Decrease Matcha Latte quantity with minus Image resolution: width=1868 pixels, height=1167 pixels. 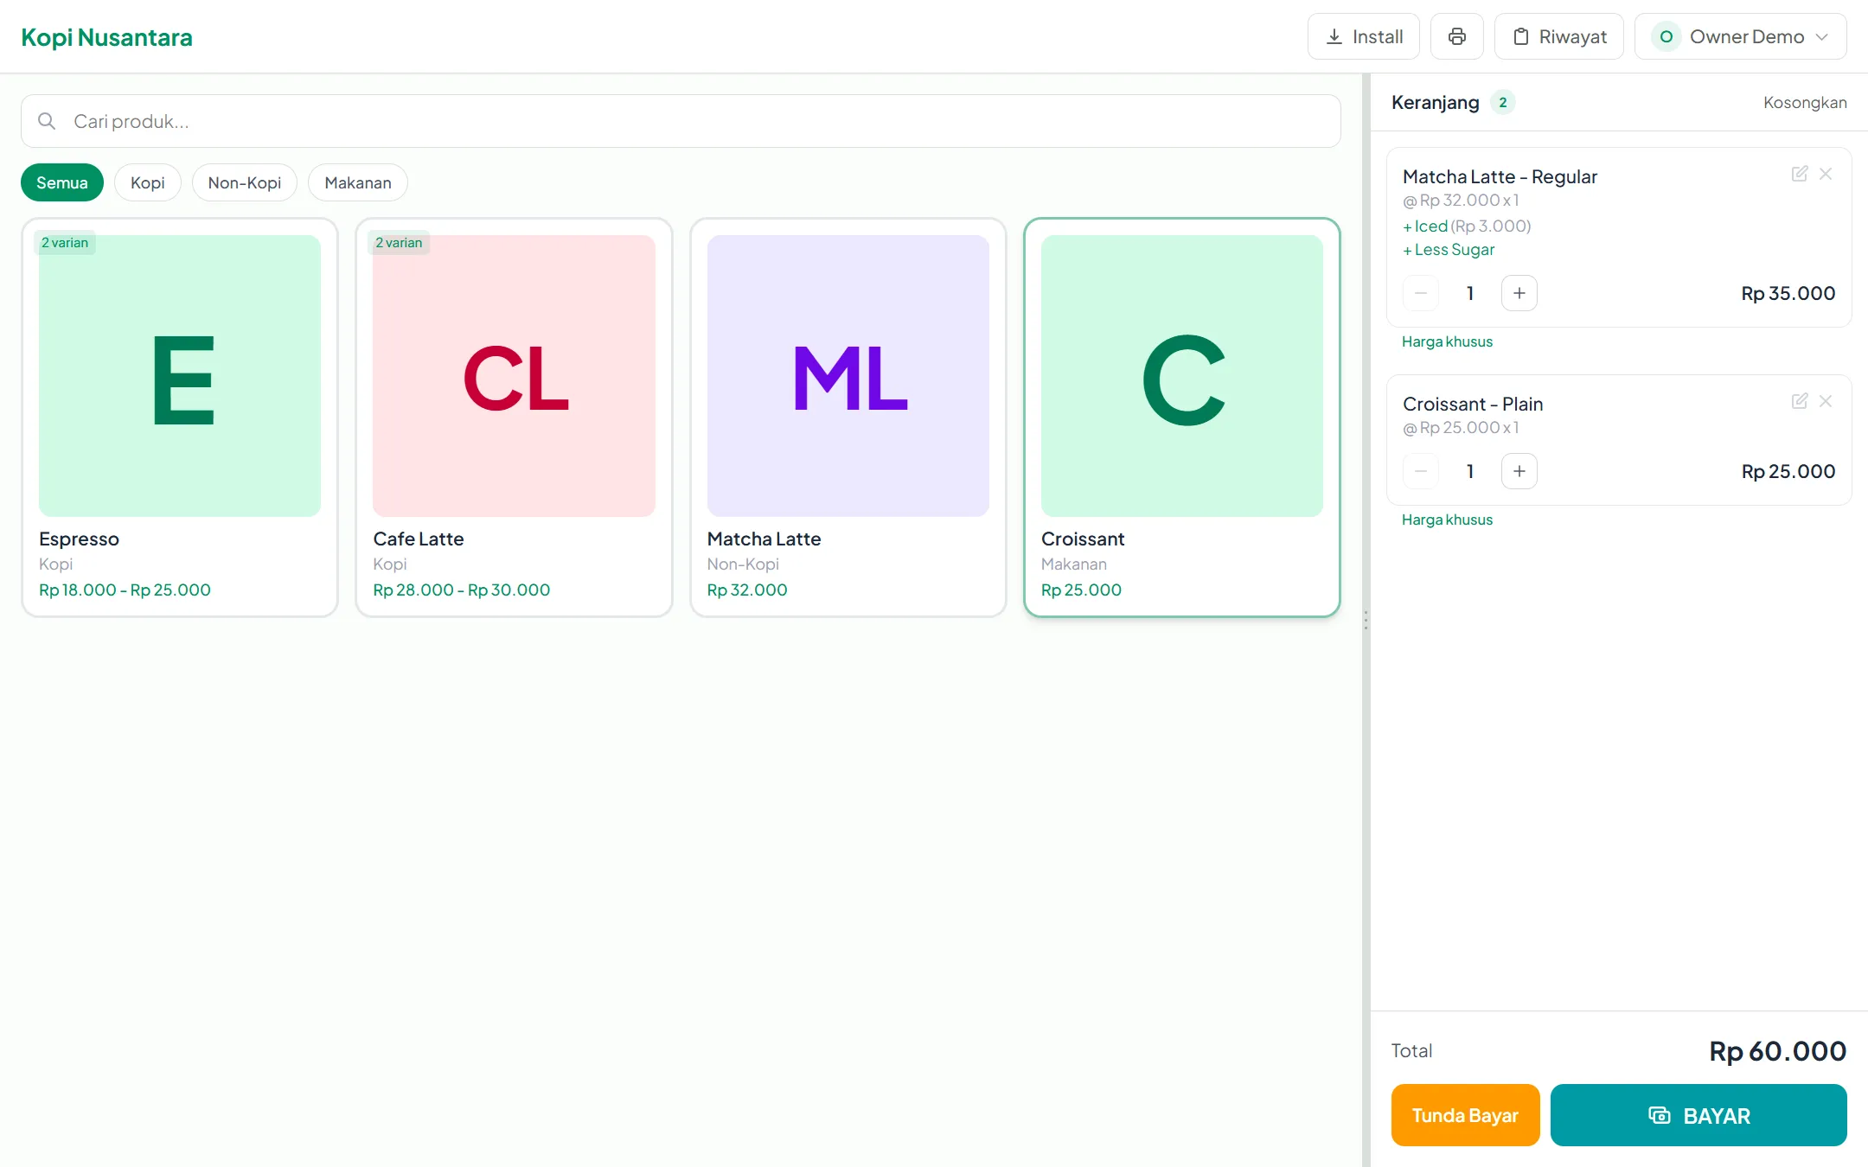point(1421,293)
